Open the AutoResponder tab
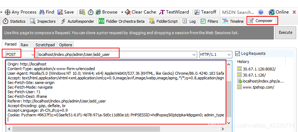The height and width of the screenshot is (132, 298). [x=77, y=21]
